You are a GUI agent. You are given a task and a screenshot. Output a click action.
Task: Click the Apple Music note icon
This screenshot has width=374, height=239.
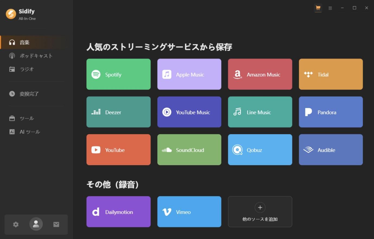point(167,74)
